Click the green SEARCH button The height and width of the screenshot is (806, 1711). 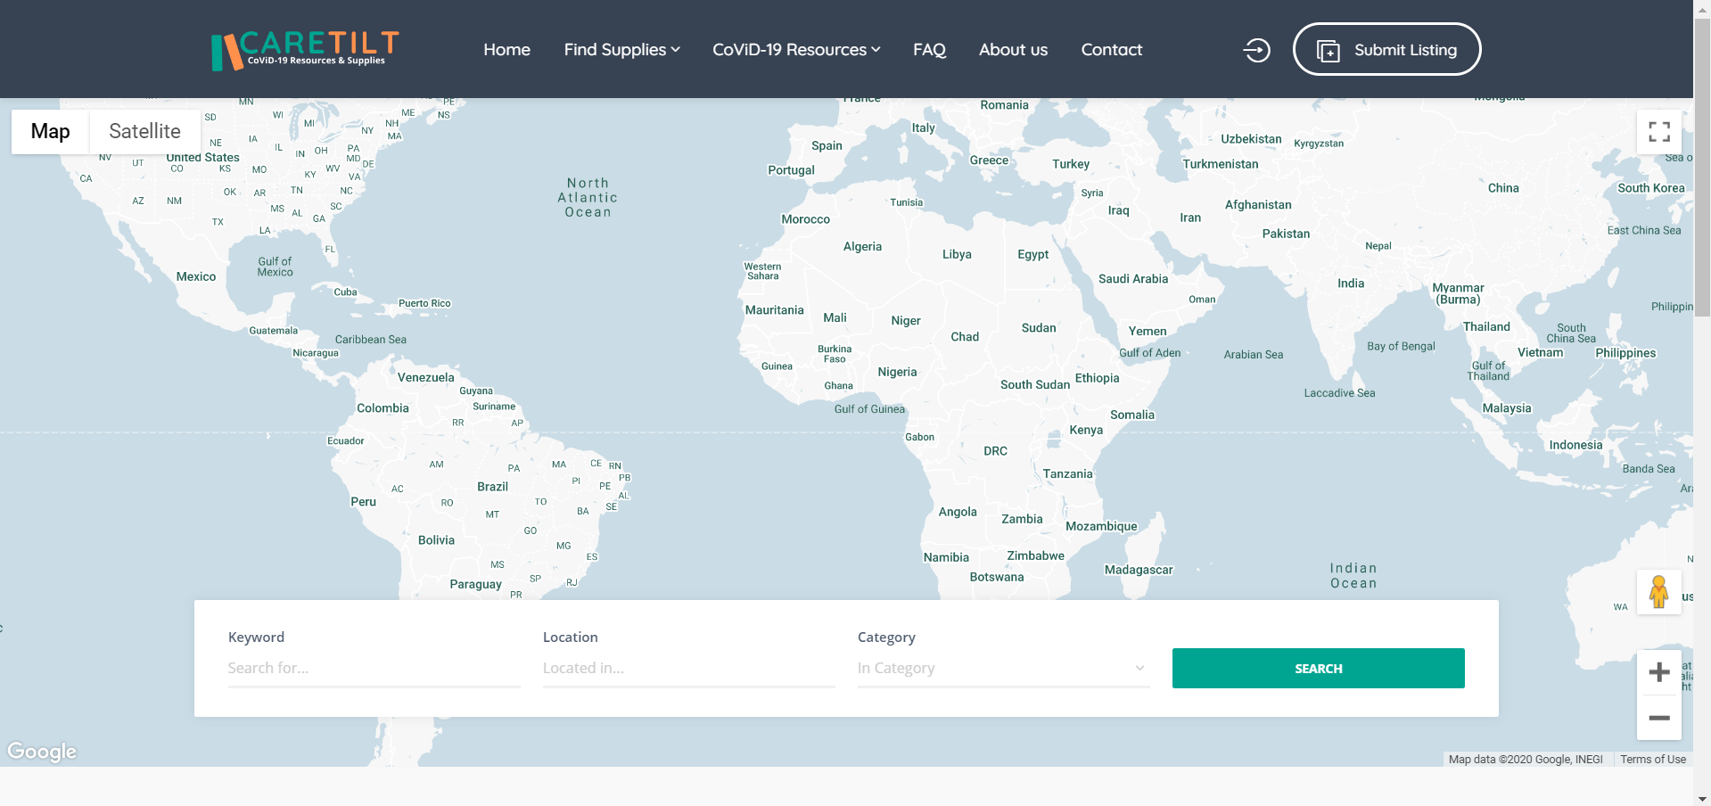pyautogui.click(x=1318, y=669)
